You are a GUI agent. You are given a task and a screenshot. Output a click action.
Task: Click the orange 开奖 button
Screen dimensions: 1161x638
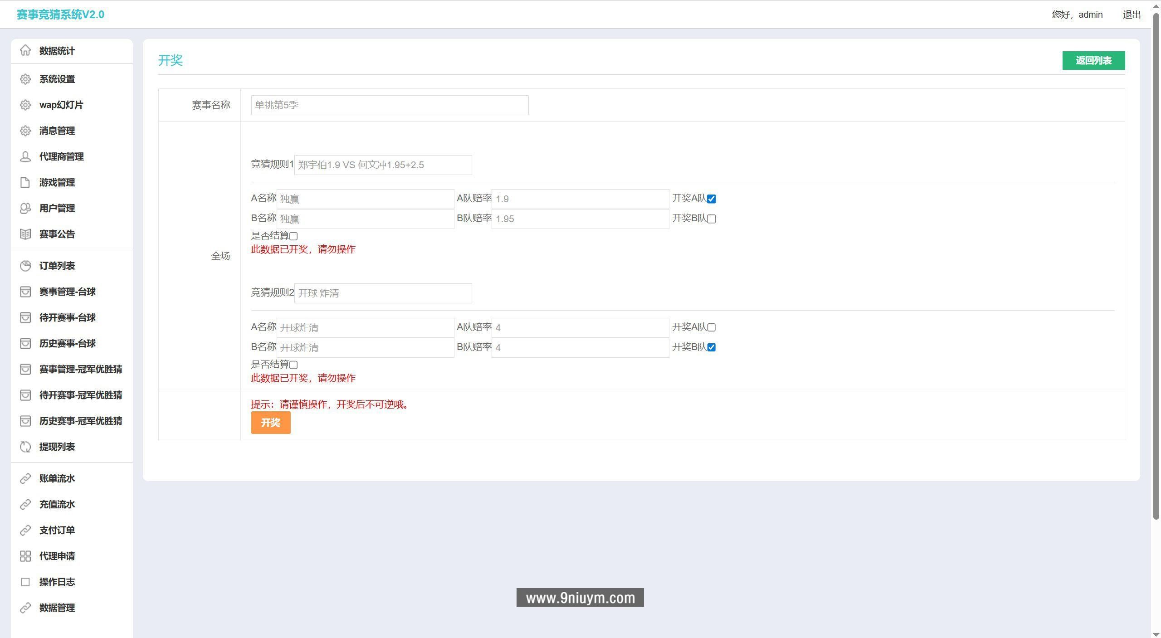tap(271, 423)
